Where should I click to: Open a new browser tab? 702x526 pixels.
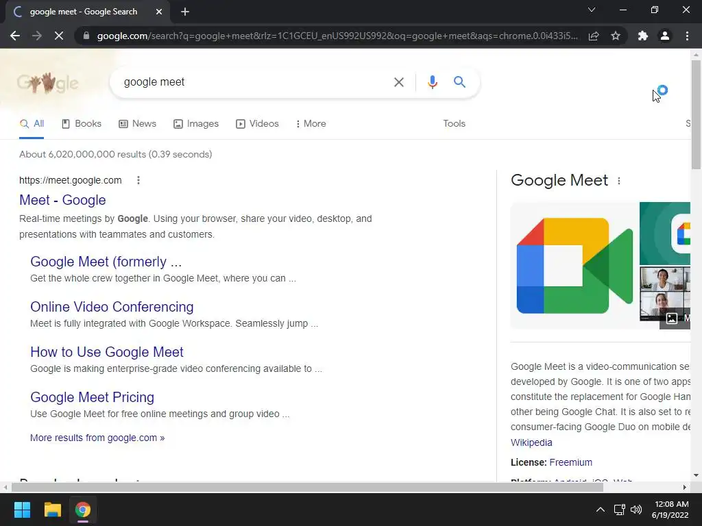[185, 12]
